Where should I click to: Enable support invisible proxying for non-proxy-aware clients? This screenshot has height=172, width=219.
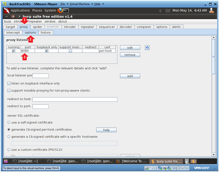tap(9, 91)
